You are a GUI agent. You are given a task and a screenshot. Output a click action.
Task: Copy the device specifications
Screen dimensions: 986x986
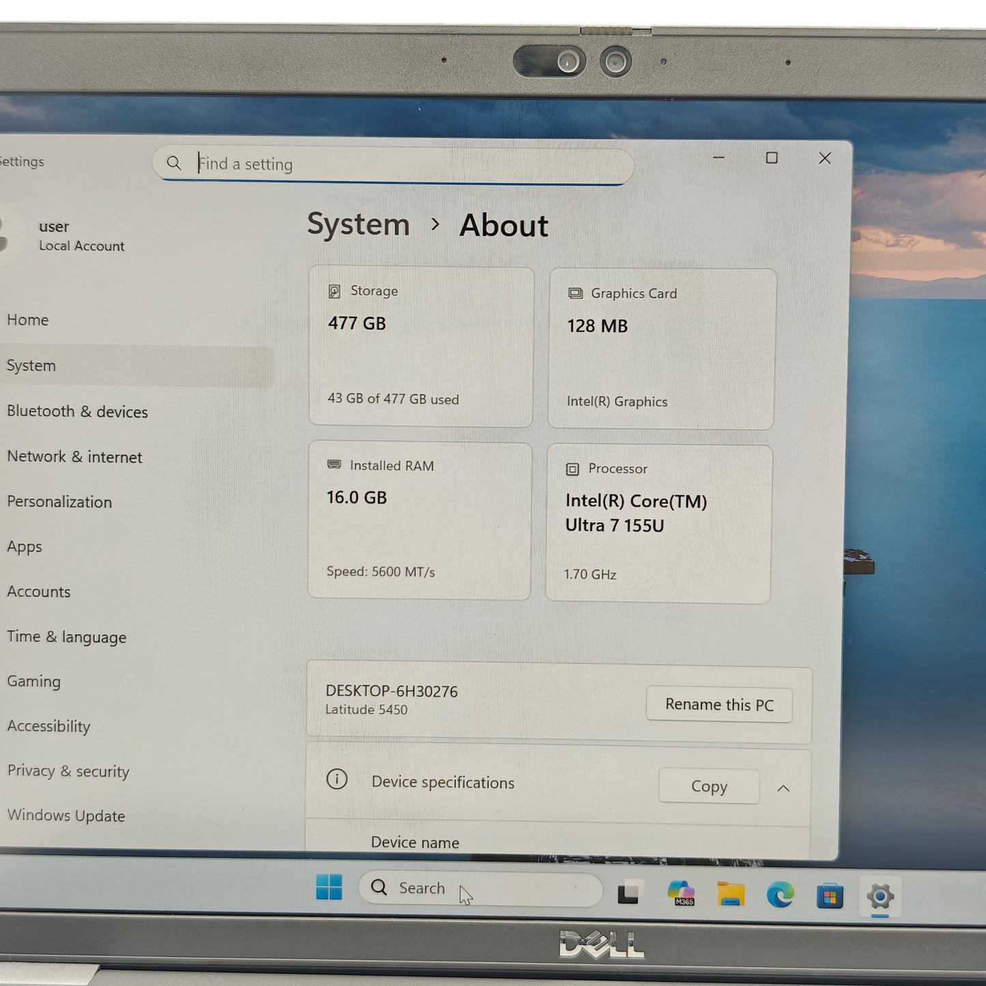coord(709,786)
